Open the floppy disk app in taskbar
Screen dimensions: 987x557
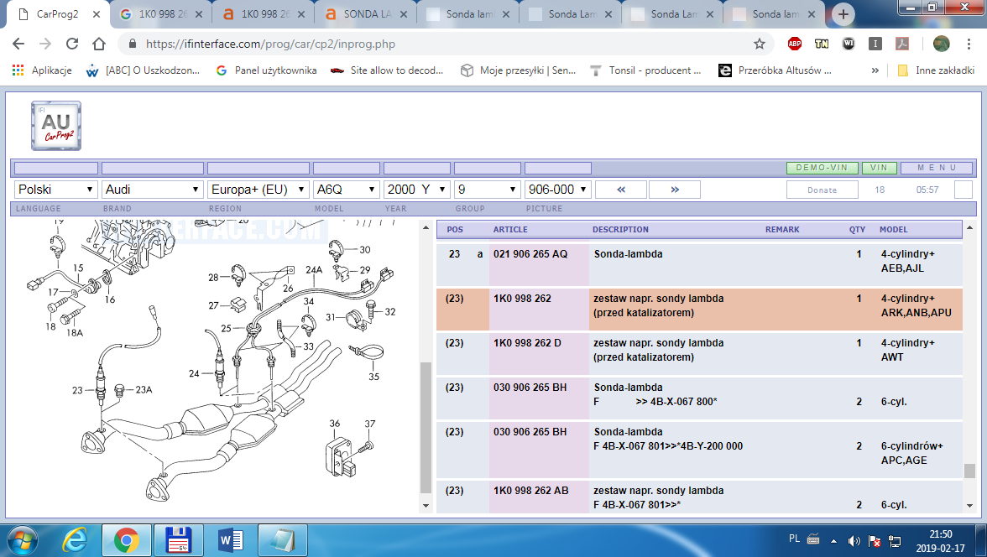[x=178, y=540]
